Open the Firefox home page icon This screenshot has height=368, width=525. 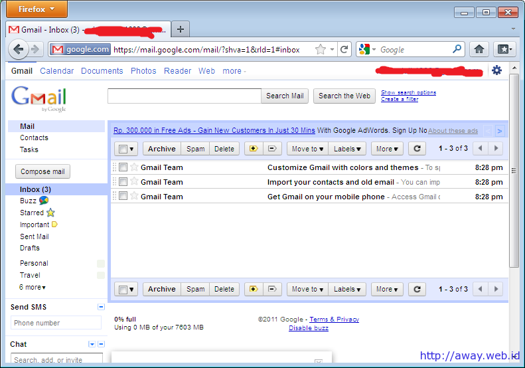479,50
